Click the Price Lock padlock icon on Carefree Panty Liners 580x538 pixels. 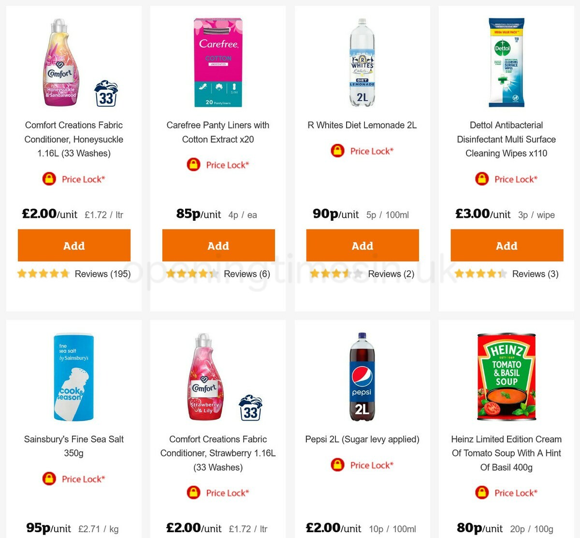click(x=193, y=164)
